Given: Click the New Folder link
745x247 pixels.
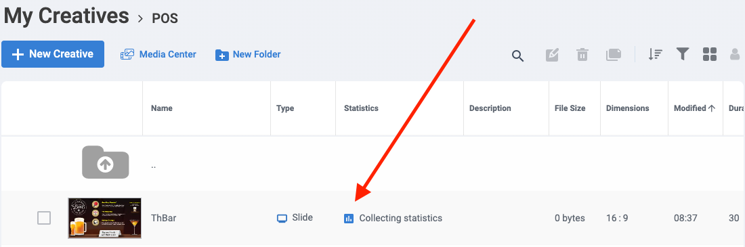Looking at the screenshot, I should [248, 55].
